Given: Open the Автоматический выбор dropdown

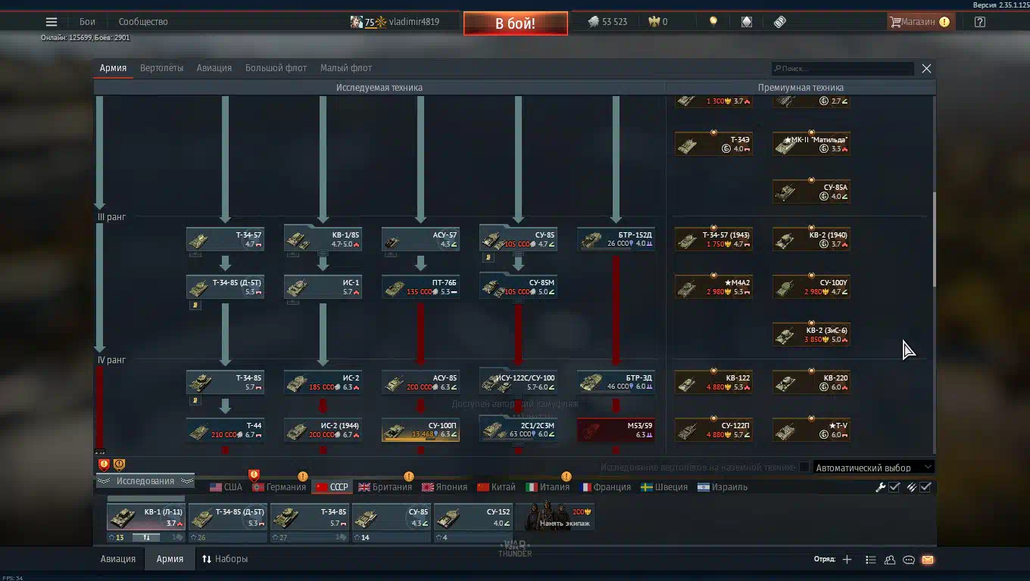Looking at the screenshot, I should (874, 468).
